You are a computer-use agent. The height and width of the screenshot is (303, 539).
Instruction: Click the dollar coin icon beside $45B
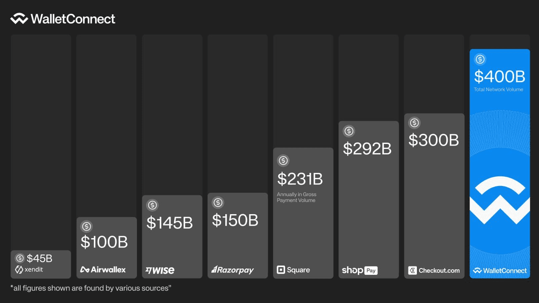(20, 258)
